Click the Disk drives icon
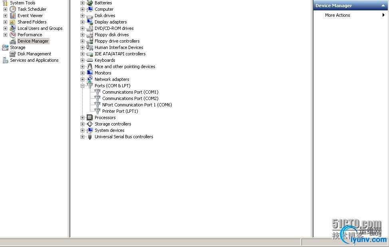The height and width of the screenshot is (247, 389). point(90,16)
